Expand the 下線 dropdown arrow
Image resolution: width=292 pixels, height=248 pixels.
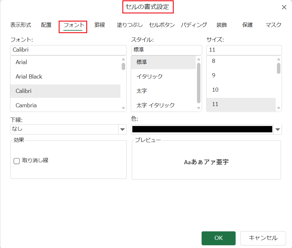coord(122,129)
